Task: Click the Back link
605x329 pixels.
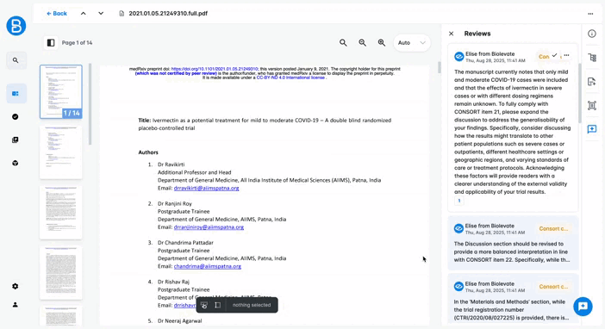Action: pos(57,14)
